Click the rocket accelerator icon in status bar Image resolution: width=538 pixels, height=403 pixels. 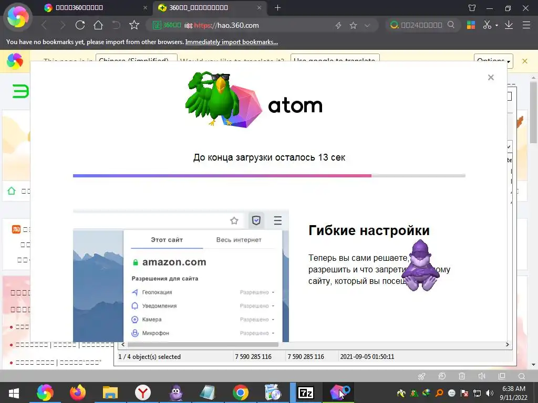[422, 376]
